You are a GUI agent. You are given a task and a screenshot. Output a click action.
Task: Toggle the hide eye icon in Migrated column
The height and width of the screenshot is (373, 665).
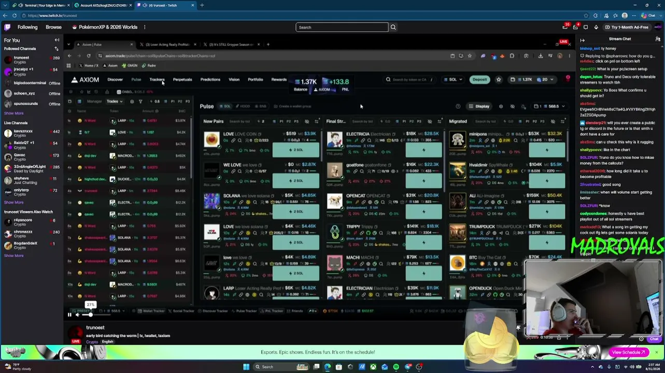[553, 121]
